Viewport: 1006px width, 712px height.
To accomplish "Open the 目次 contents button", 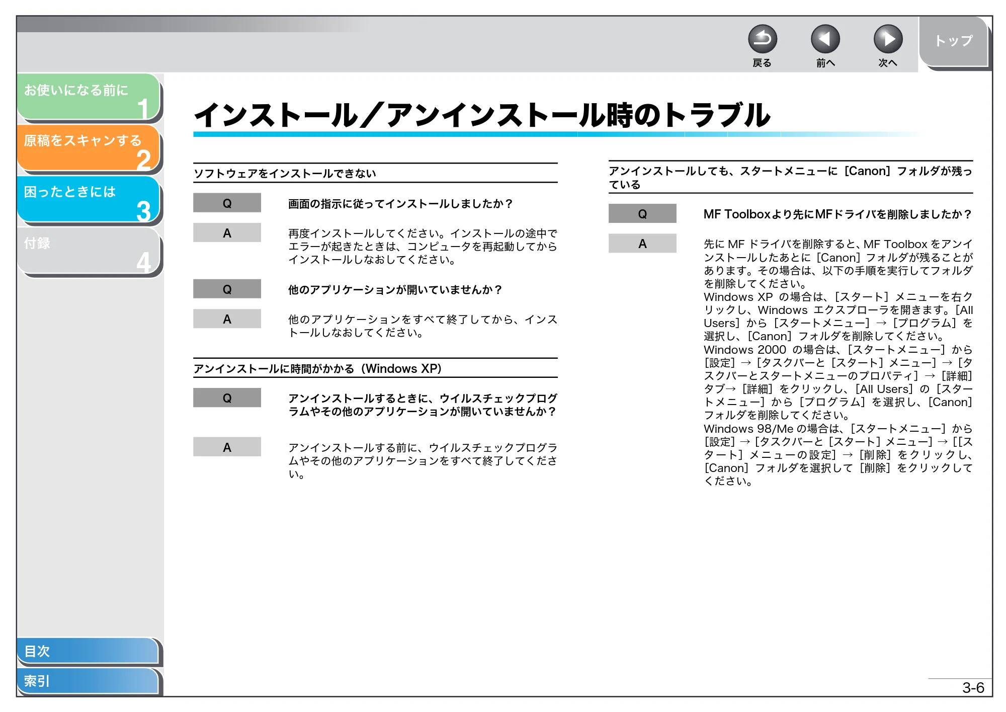I will (x=88, y=651).
